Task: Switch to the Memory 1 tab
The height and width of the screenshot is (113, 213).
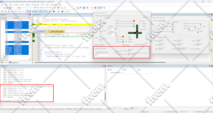Action: 136,109
